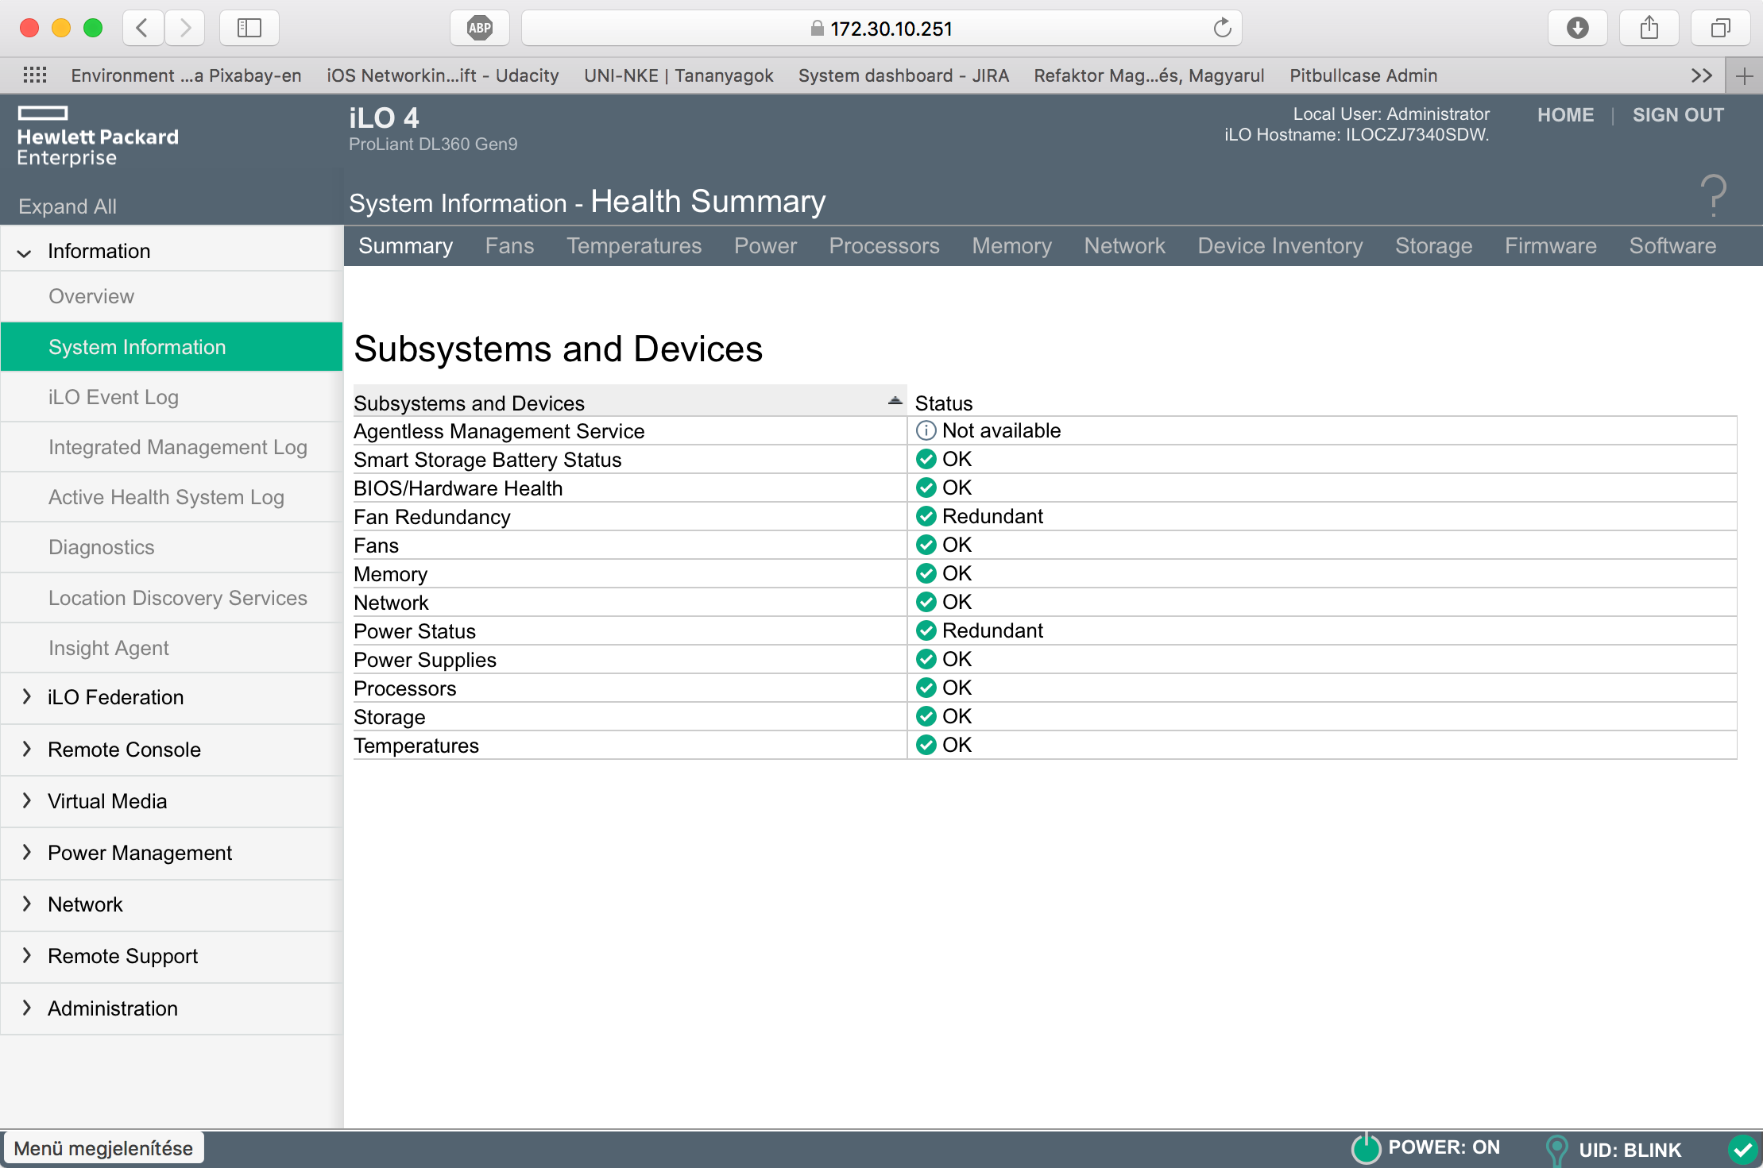The width and height of the screenshot is (1763, 1168).
Task: Open Location Discovery Services item
Action: (172, 598)
